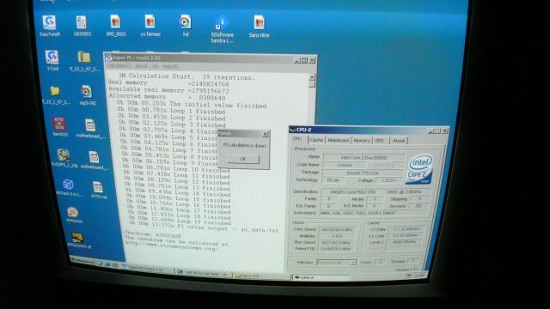Image resolution: width=550 pixels, height=309 pixels.
Task: Open the EasyTune5 desktop icon
Action: (x=50, y=26)
